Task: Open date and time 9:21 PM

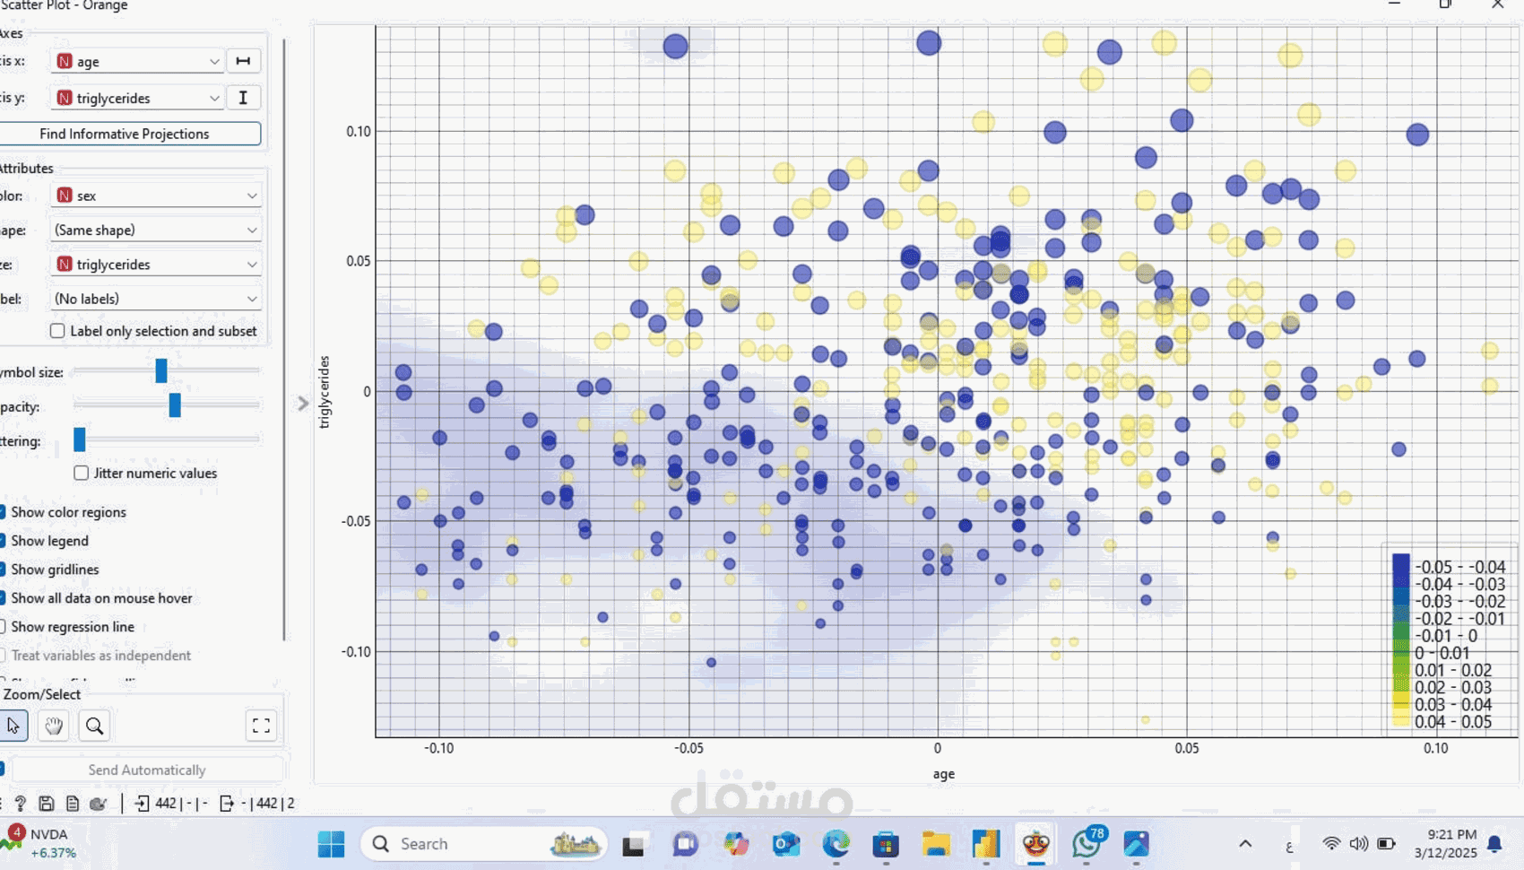Action: tap(1445, 844)
